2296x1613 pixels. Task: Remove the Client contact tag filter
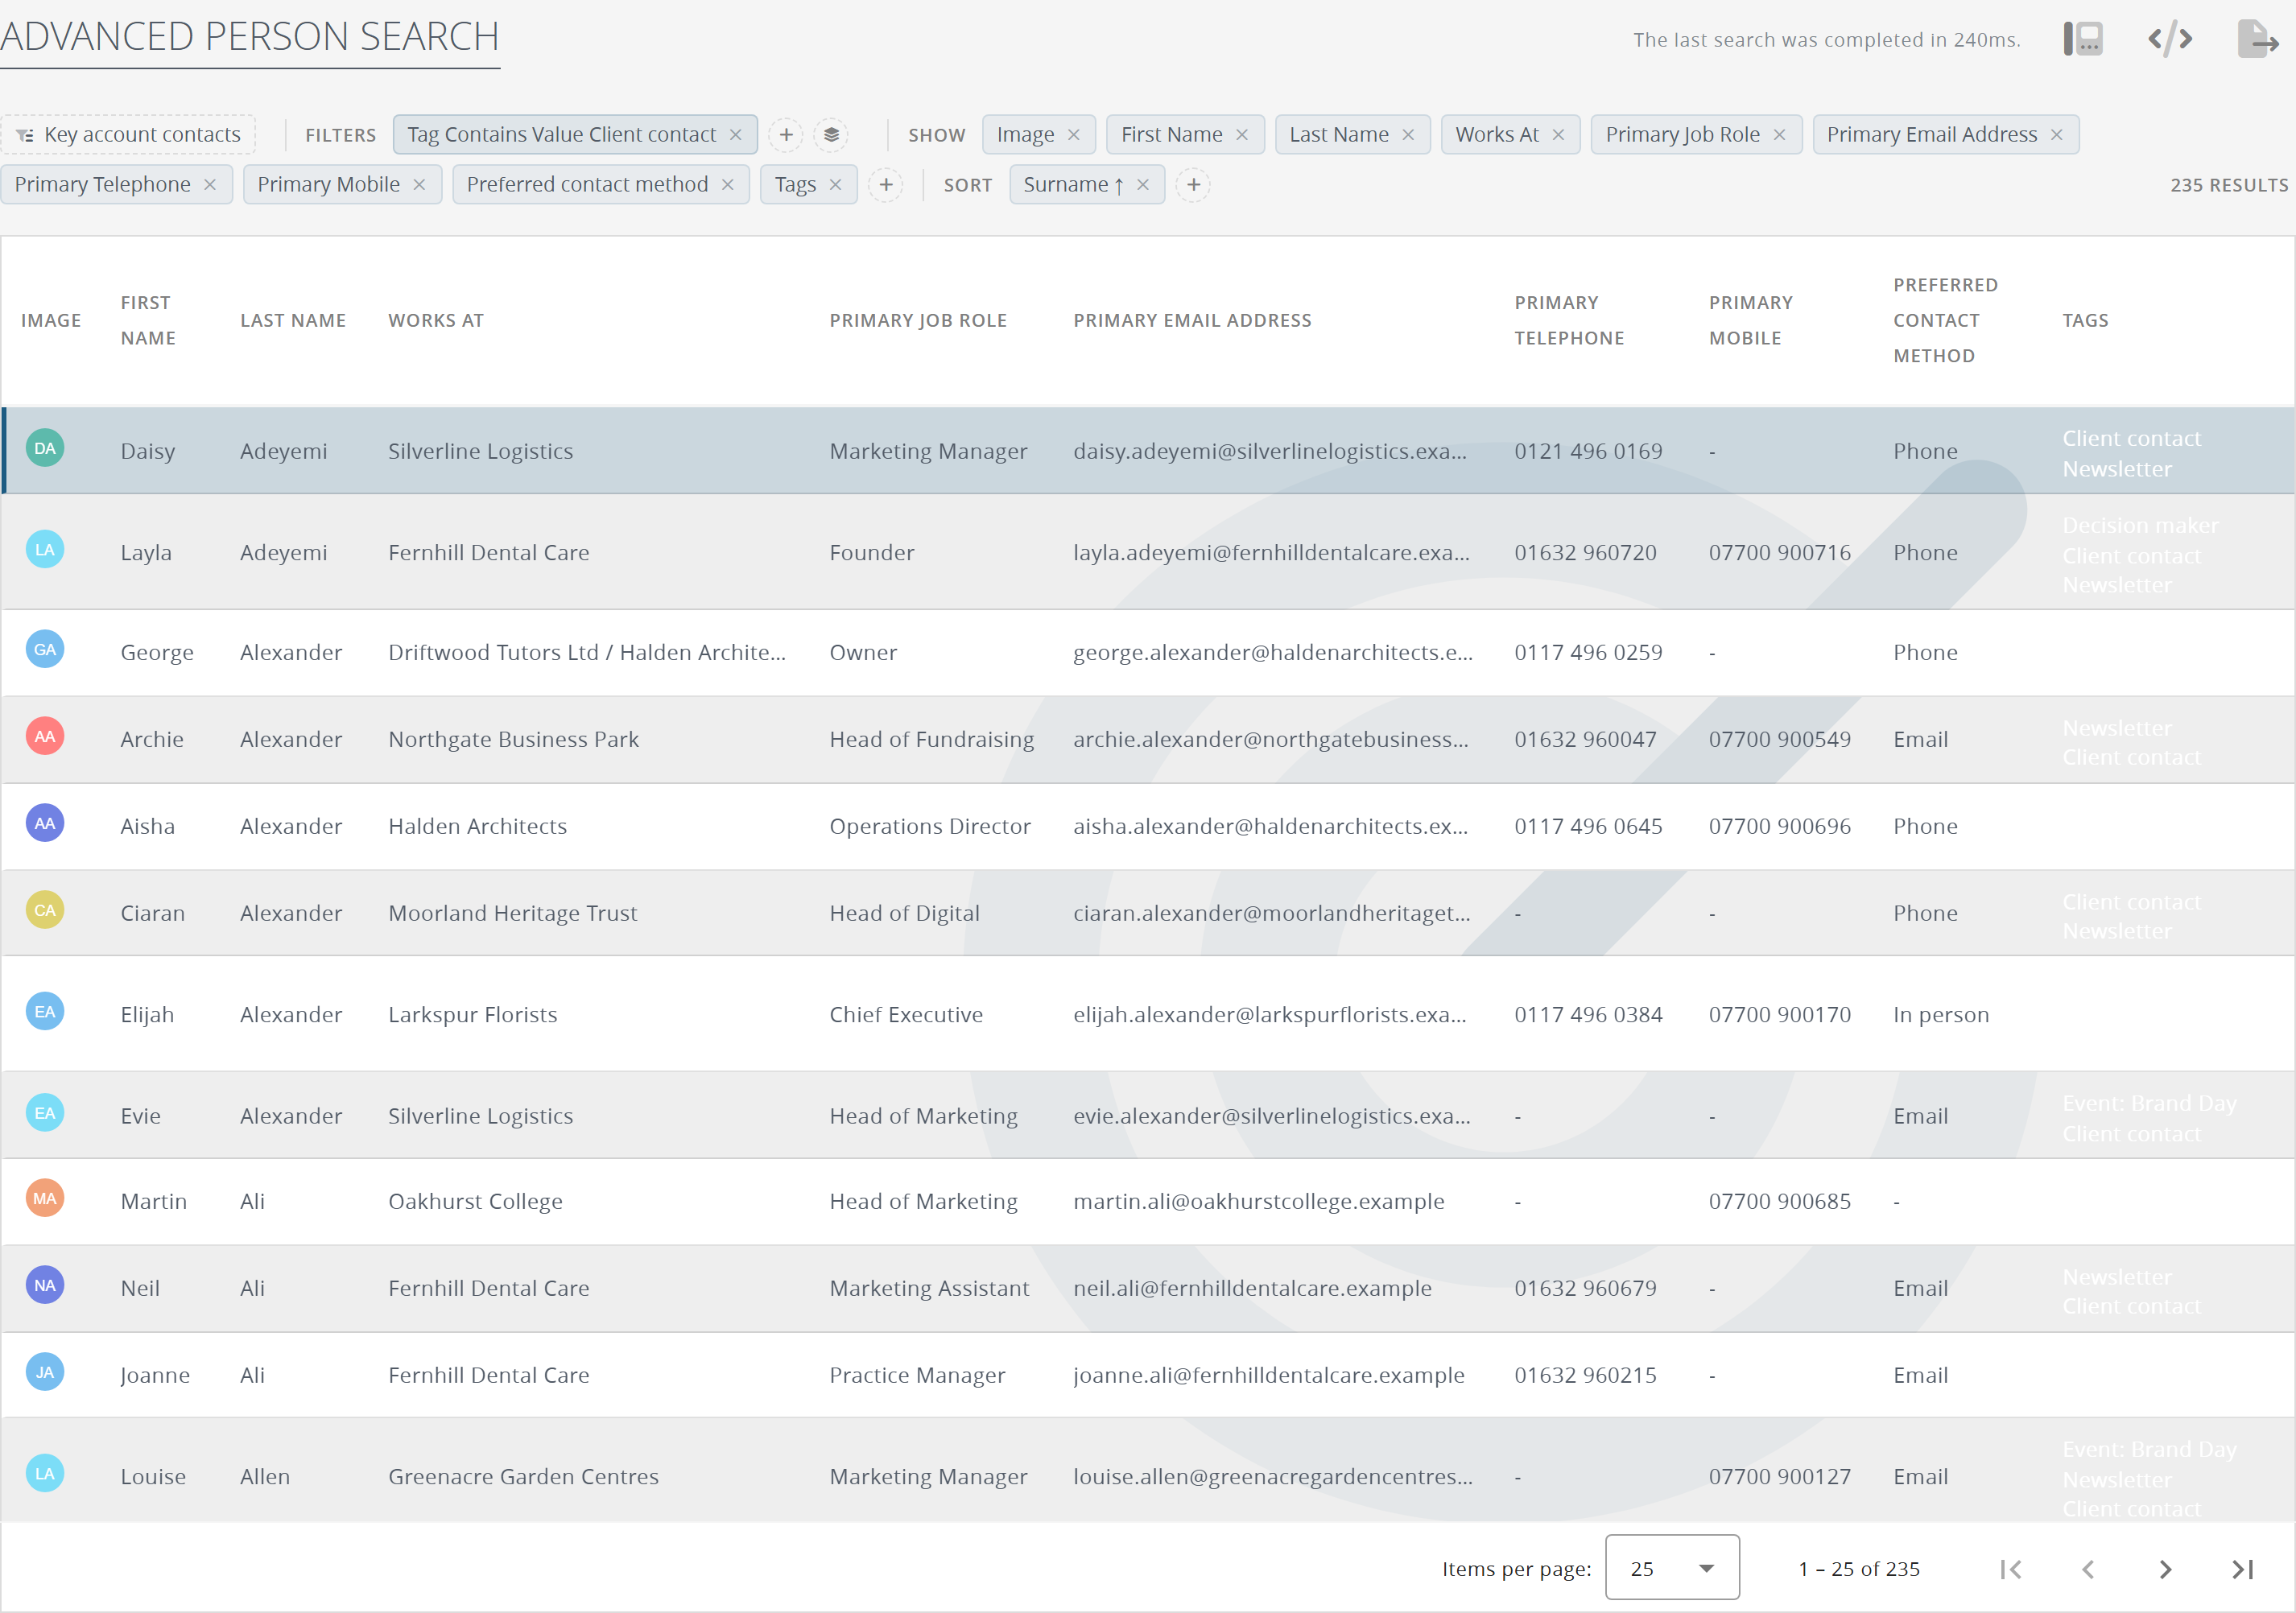[x=735, y=134]
